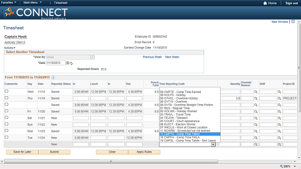Open comment bubble for Thu 11/19 row
The height and width of the screenshot is (169, 301).
click(7, 98)
